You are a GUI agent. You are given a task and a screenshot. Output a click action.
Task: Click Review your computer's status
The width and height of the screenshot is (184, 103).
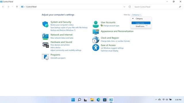pyautogui.click(x=62, y=25)
